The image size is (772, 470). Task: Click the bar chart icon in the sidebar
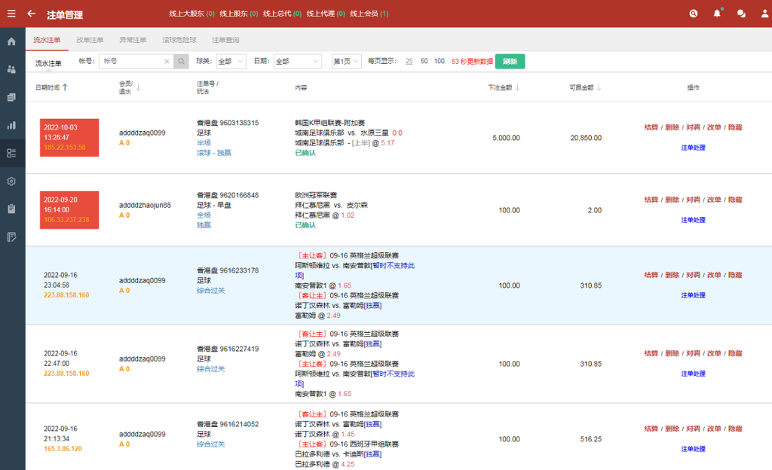click(11, 125)
